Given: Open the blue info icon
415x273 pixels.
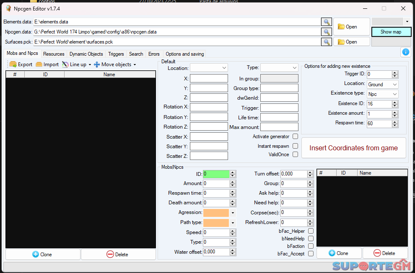Looking at the screenshot, I should tap(405, 52).
